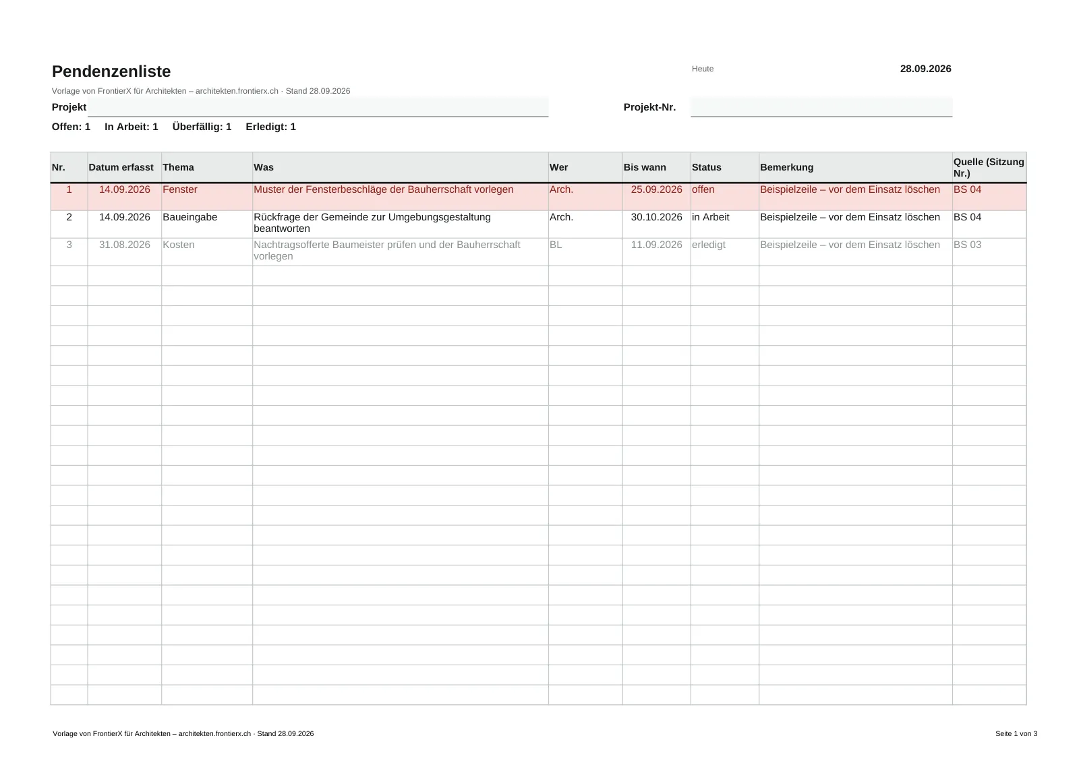Viewport: 1079px width, 763px height.
Task: Select the 'erledigt' status cell
Action: click(725, 252)
